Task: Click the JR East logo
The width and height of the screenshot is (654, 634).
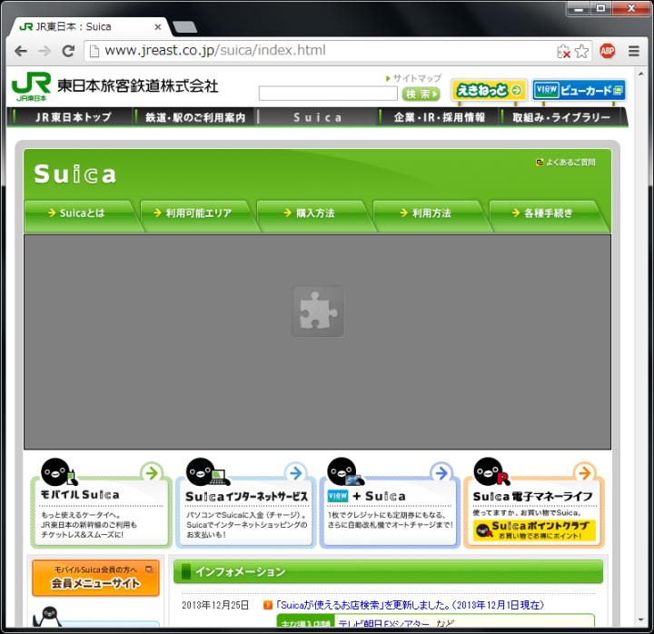Action: [31, 88]
